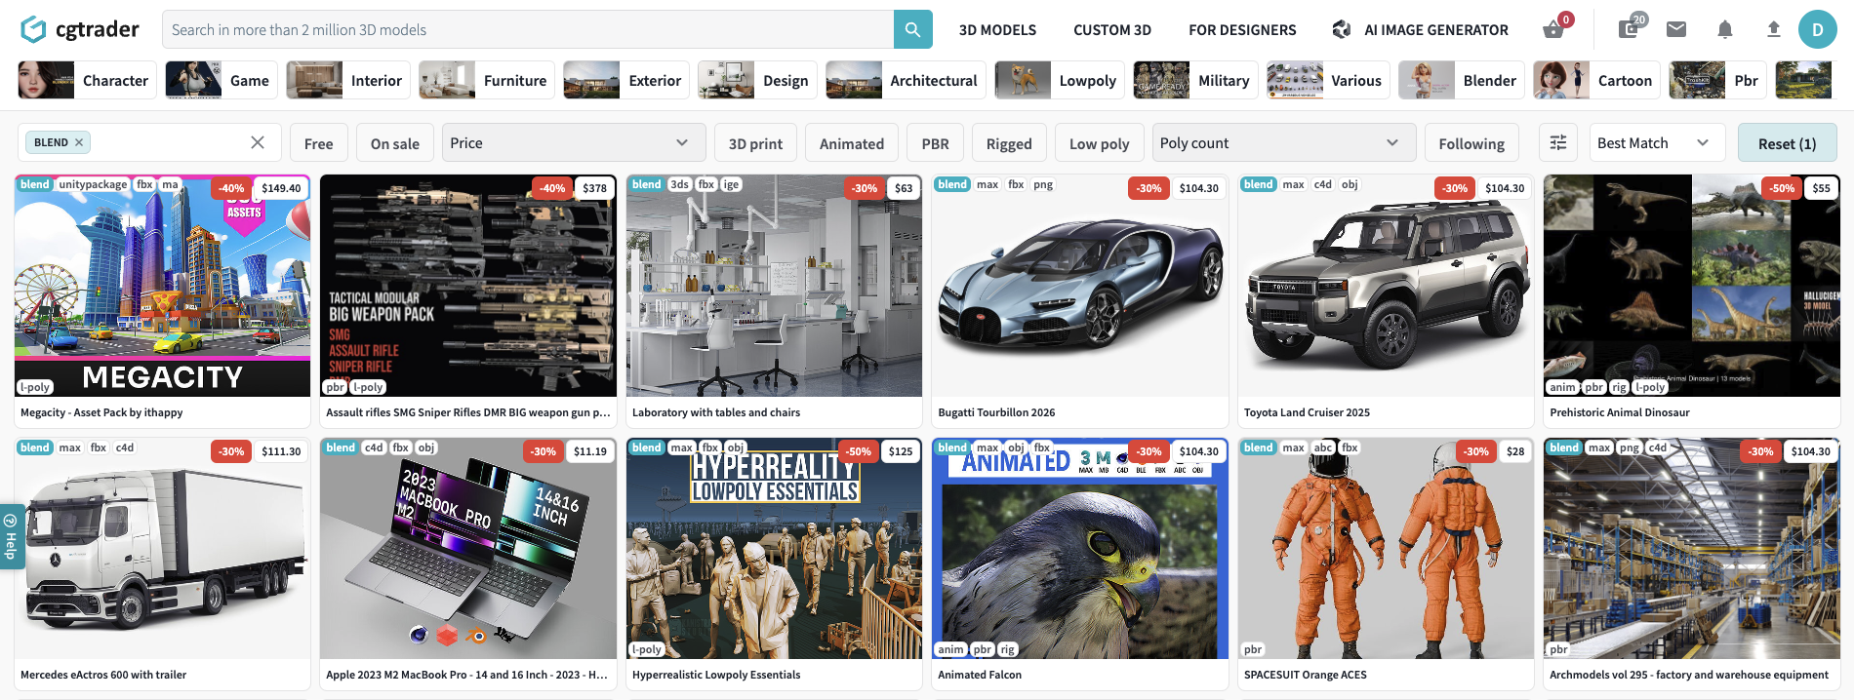This screenshot has width=1854, height=700.
Task: Click the search magnifier button
Action: pos(912,29)
